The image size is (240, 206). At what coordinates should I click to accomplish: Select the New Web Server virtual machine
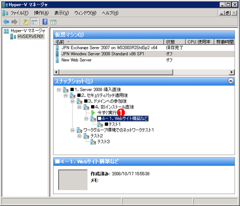coord(76,60)
